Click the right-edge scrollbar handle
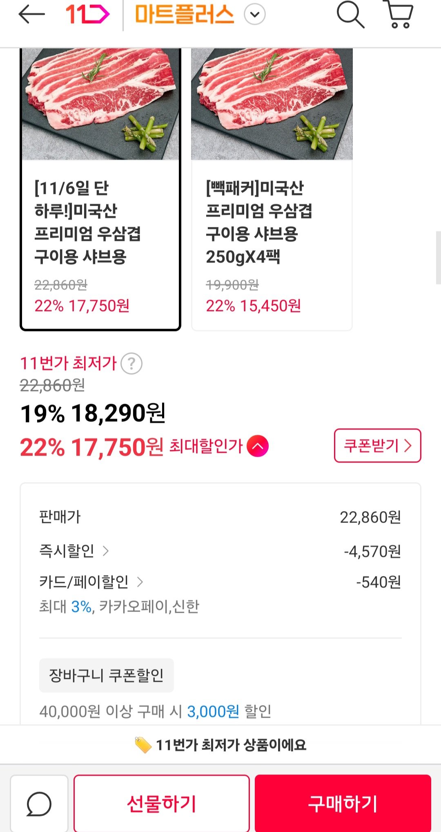 click(x=439, y=257)
